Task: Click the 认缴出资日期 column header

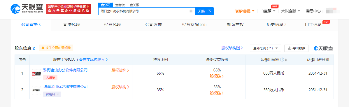Action: click(318, 59)
